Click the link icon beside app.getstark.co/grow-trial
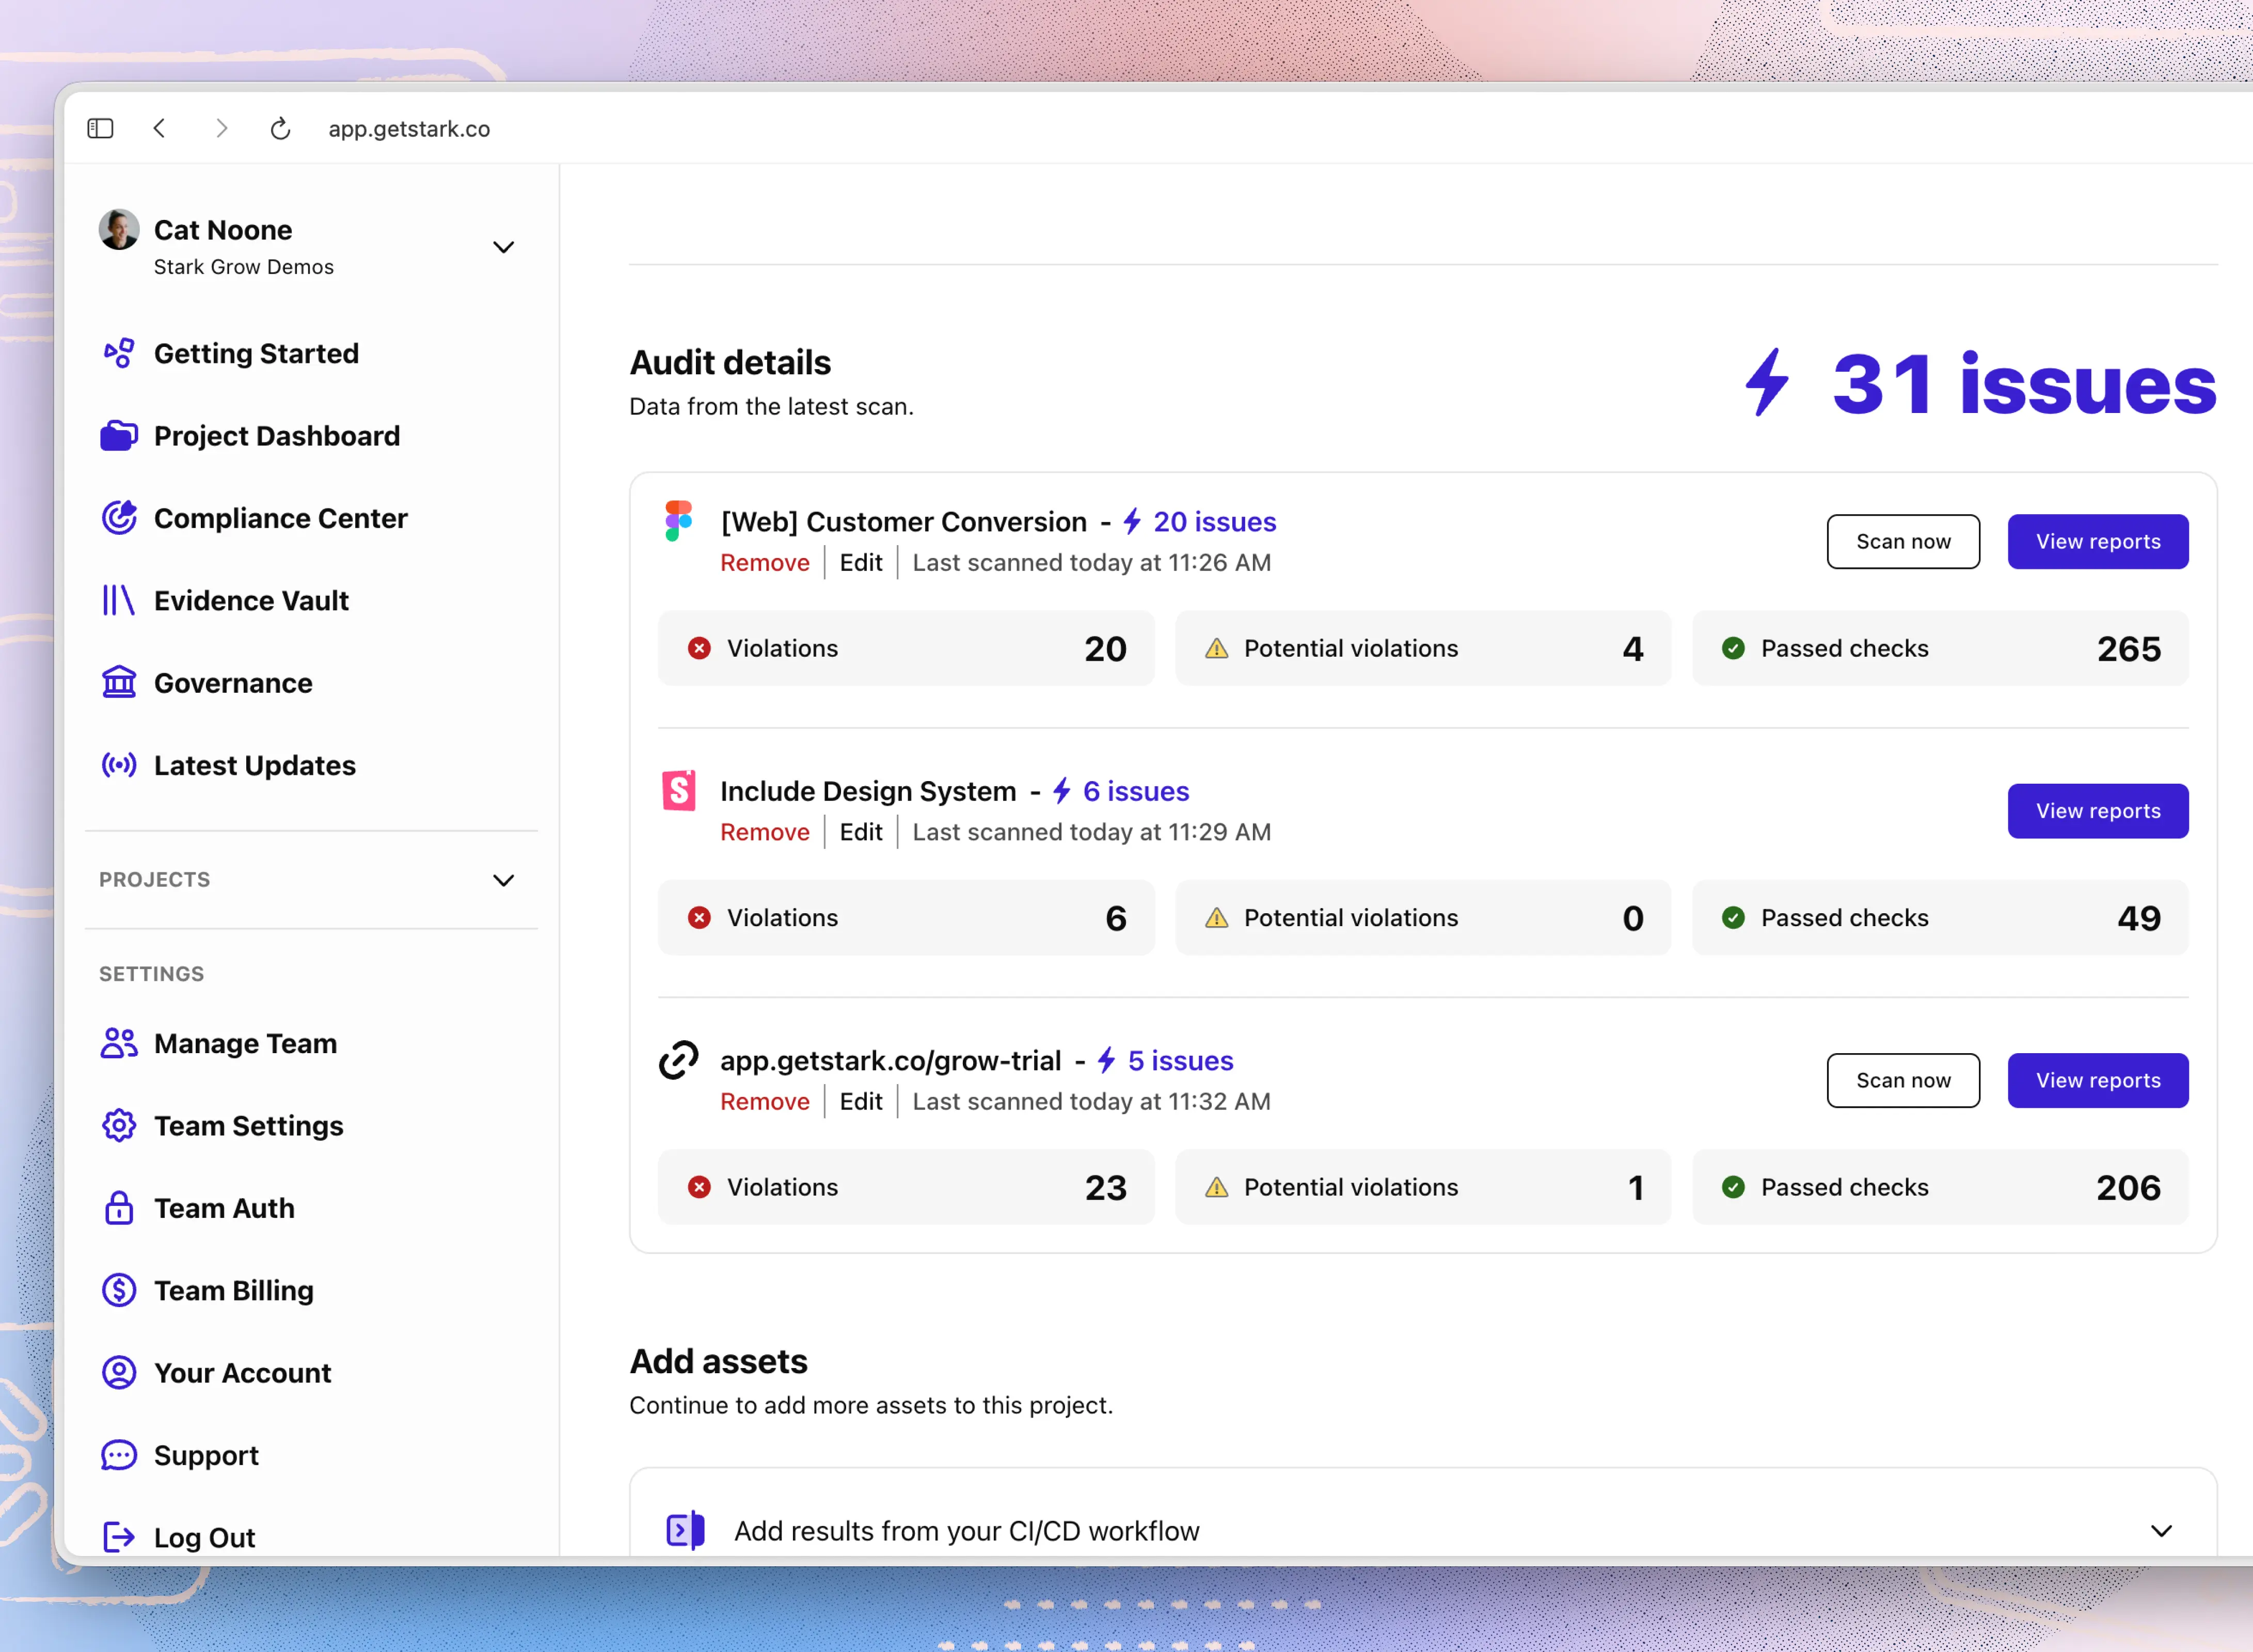 point(679,1060)
